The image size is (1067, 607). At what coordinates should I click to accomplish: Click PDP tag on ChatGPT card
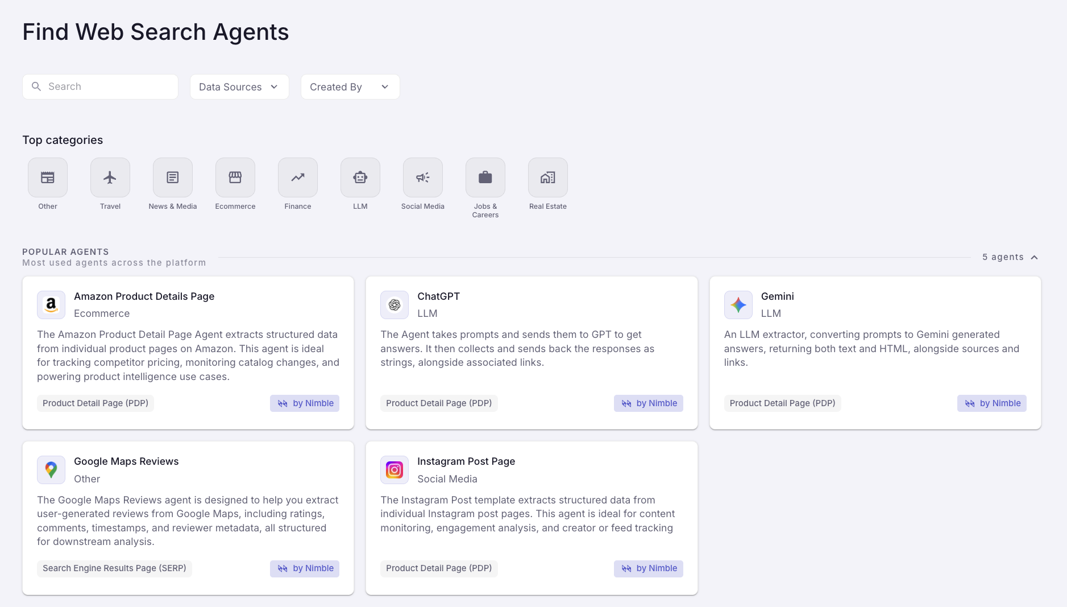click(439, 403)
